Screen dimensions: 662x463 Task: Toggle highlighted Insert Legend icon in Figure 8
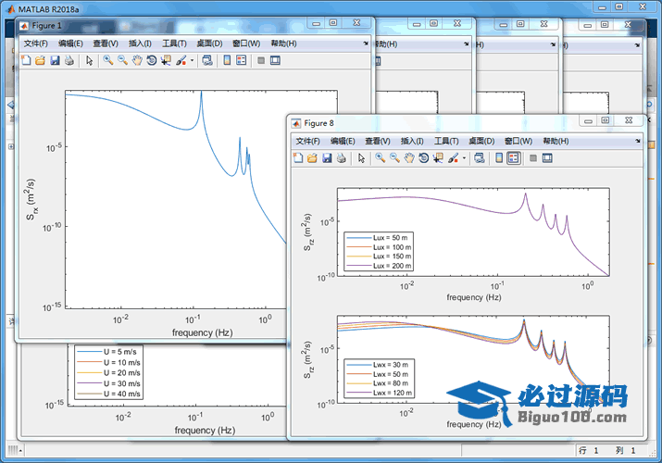click(x=513, y=157)
